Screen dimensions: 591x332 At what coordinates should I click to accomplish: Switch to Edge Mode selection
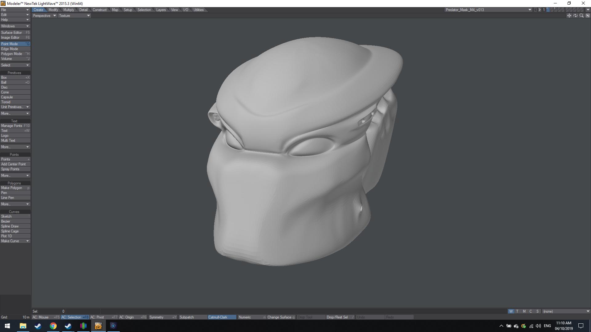click(15, 49)
